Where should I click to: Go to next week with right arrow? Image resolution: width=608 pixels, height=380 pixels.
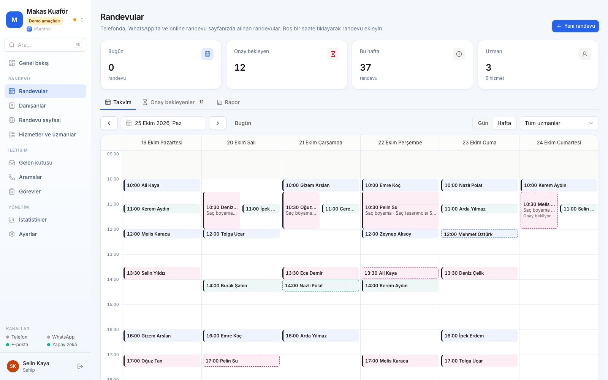(218, 123)
